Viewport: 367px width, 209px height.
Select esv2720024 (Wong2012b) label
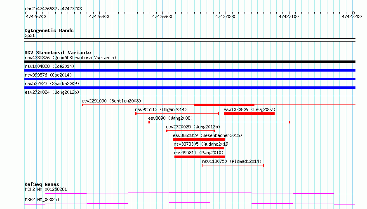click(52, 92)
